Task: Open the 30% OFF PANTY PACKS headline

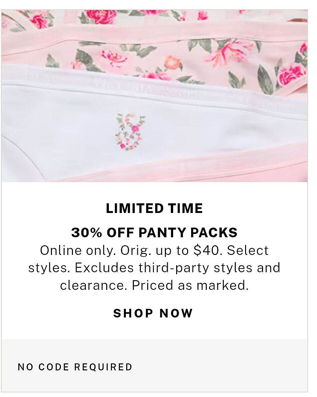Action: (x=154, y=232)
